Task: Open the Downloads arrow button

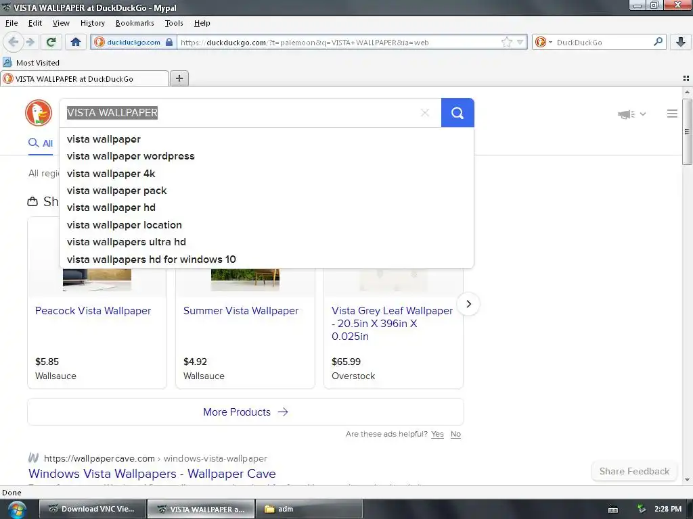Action: (x=681, y=42)
